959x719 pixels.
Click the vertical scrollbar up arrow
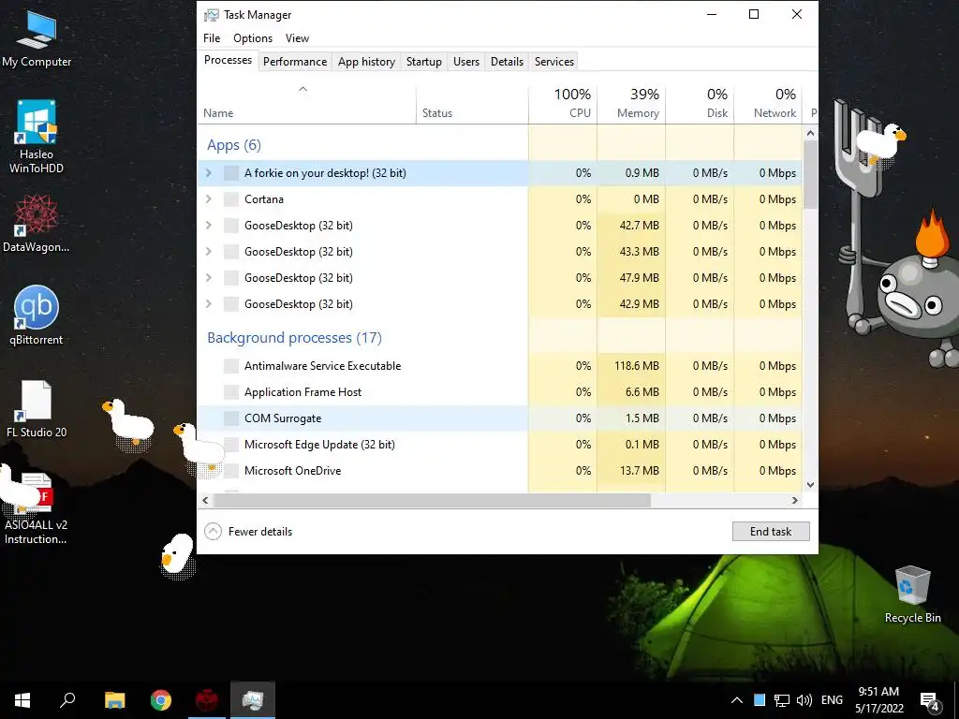[x=810, y=133]
